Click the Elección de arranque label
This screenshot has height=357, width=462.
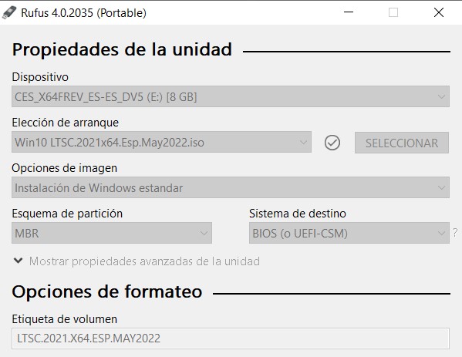65,123
